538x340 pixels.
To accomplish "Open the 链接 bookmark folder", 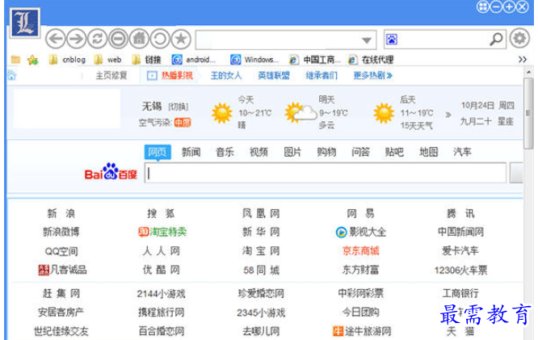I will [x=146, y=60].
